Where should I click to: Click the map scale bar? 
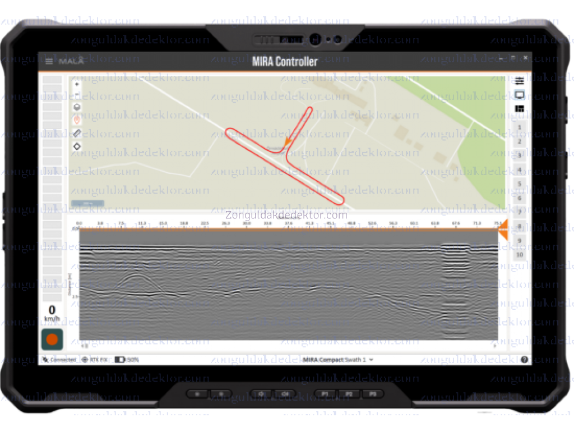pyautogui.click(x=87, y=203)
